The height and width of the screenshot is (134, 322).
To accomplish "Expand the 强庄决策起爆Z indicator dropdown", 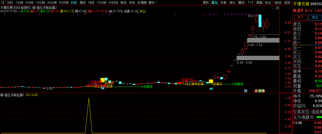I will (34, 8).
